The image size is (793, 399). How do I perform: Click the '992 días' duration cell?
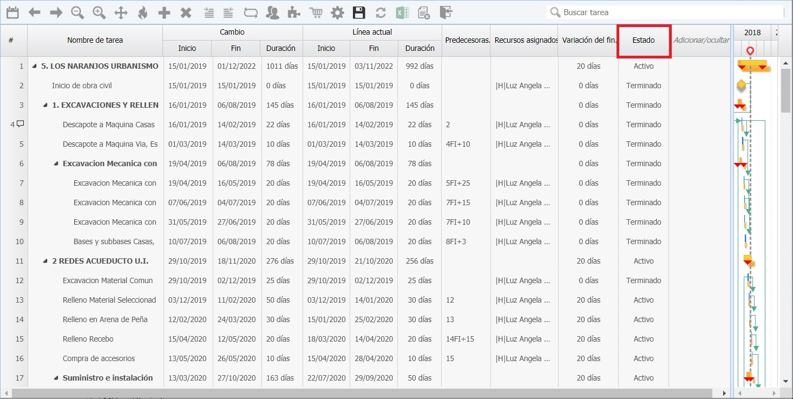420,66
